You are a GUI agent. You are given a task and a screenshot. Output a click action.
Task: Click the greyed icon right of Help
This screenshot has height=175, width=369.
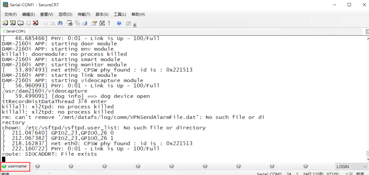point(128,23)
